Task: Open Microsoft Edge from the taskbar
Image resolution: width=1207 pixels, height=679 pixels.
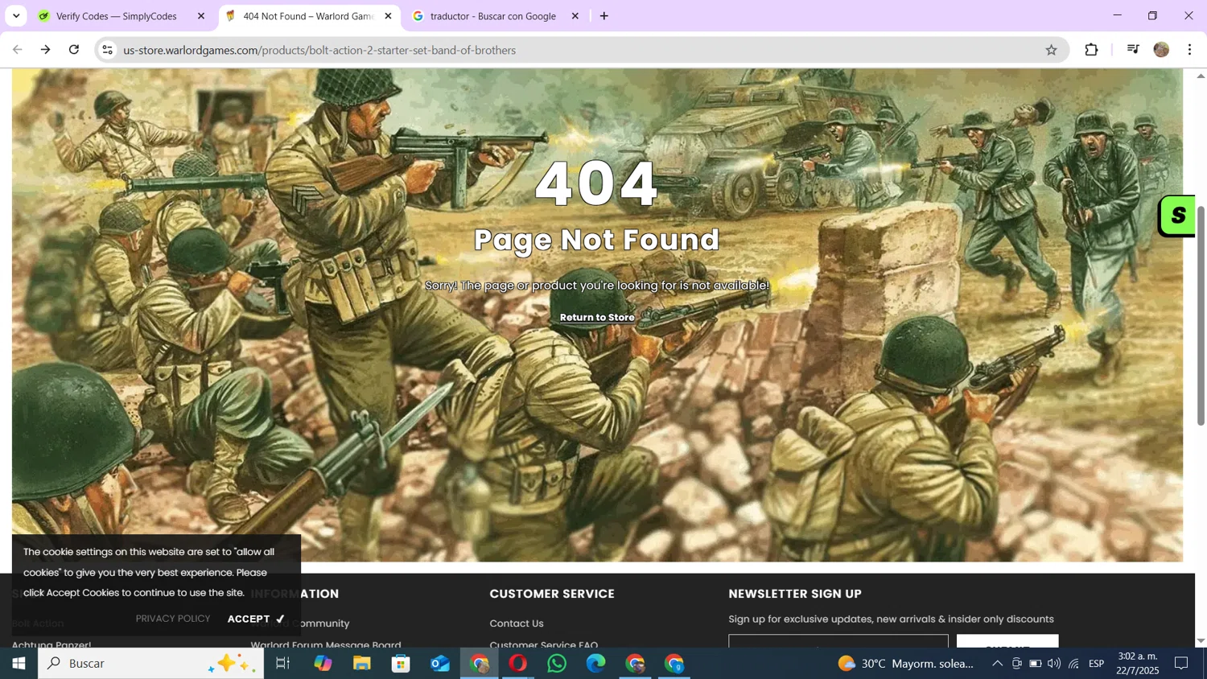Action: 596,664
